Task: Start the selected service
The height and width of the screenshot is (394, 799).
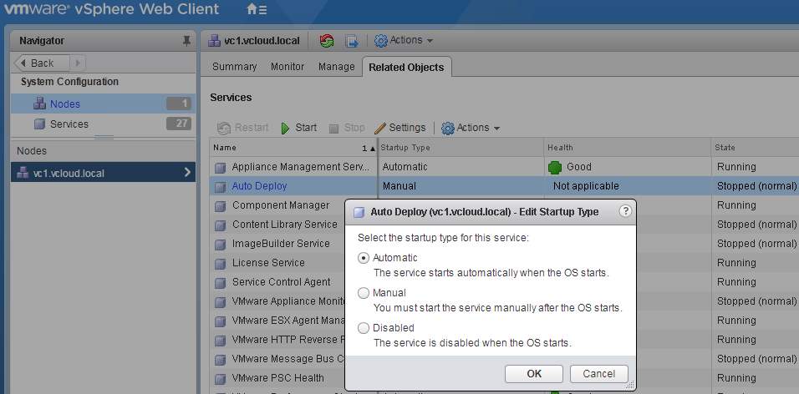Action: tap(299, 128)
